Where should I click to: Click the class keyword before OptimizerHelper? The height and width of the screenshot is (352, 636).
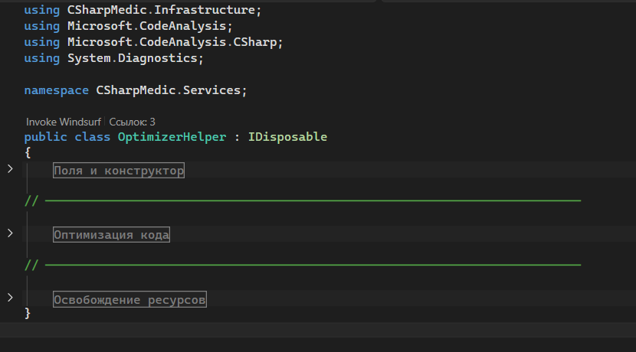[92, 137]
